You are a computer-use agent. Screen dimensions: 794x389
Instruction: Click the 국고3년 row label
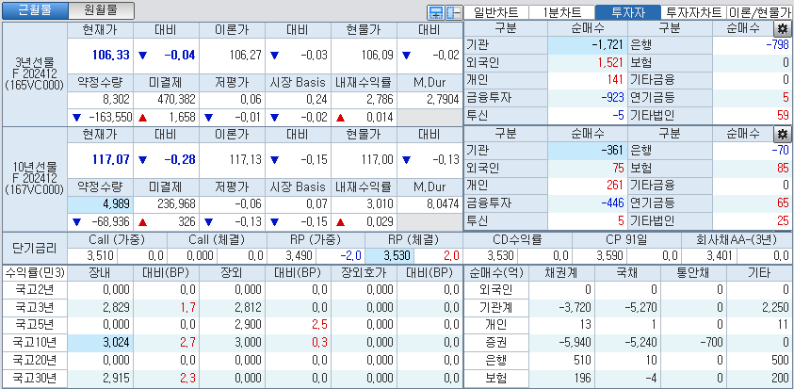point(35,307)
